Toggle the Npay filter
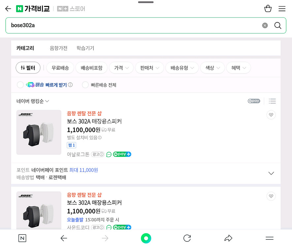The height and width of the screenshot is (247, 292). point(254,101)
